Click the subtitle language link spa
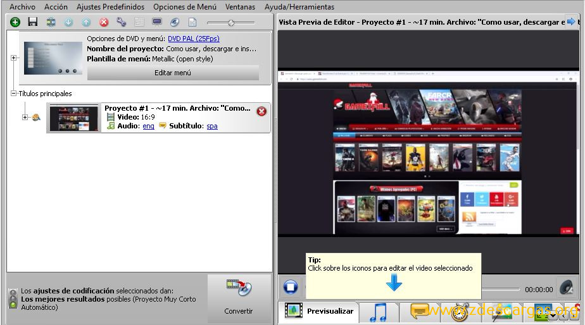The width and height of the screenshot is (585, 325). 212,126
